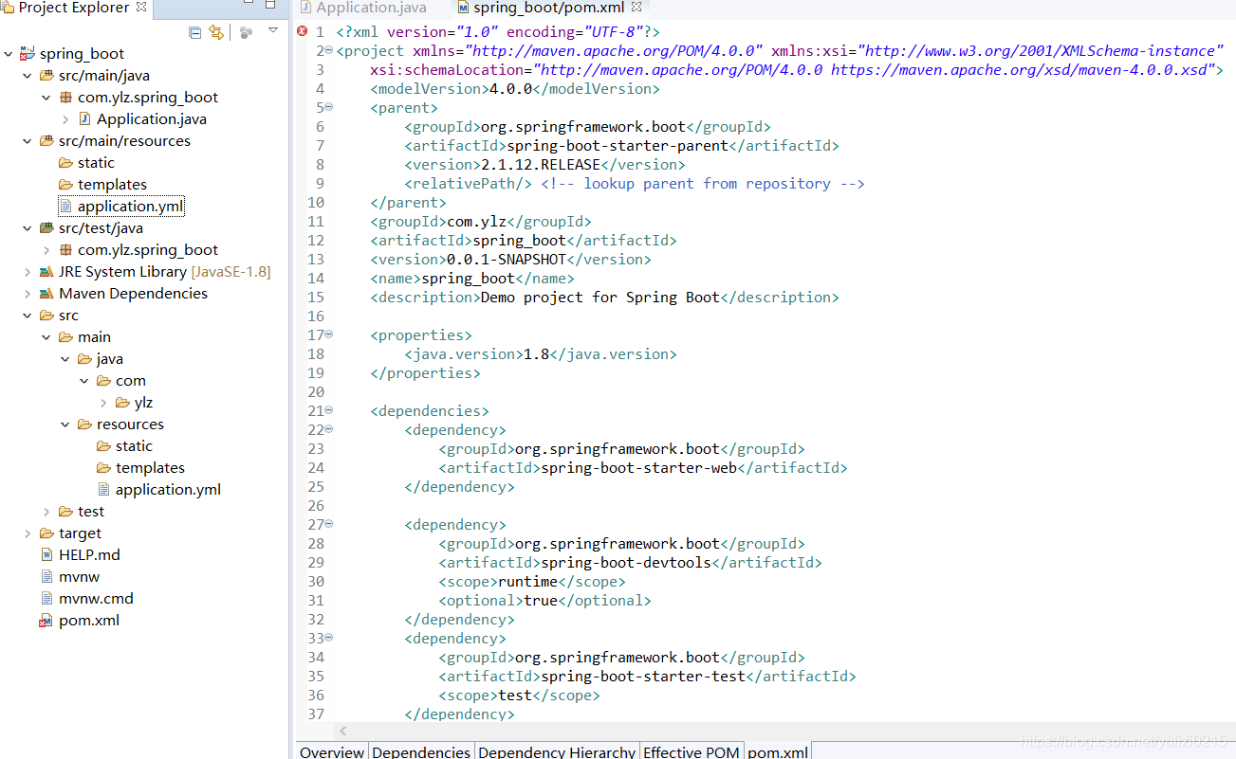1236x759 pixels.
Task: Click line number 20 in editor gutter
Action: 316,391
